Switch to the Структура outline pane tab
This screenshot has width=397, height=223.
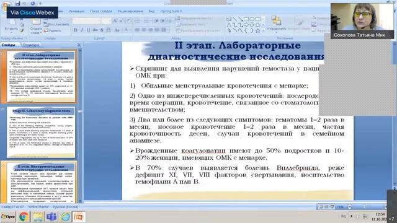coord(30,45)
